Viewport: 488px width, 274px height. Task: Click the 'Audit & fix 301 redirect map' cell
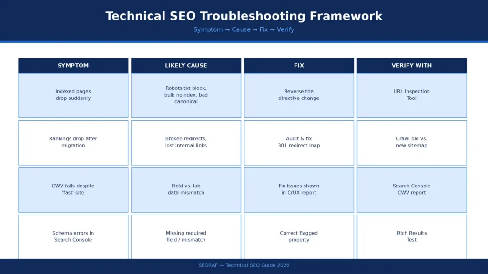[299, 143]
